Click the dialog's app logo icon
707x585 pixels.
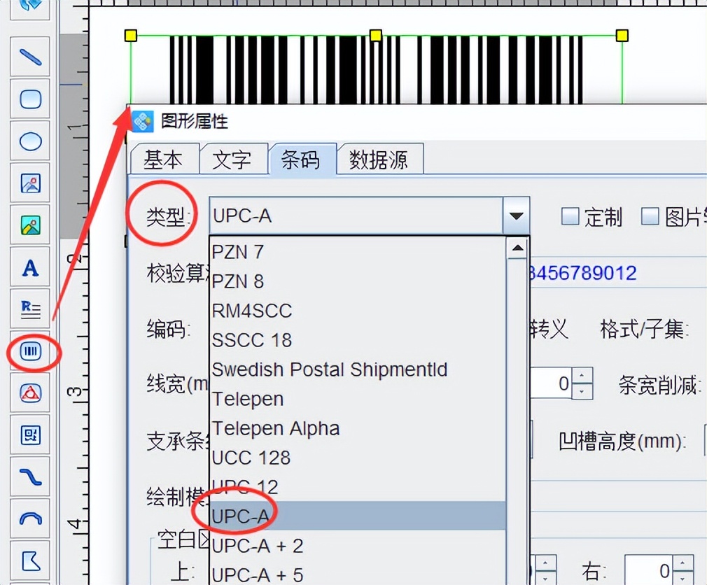143,121
